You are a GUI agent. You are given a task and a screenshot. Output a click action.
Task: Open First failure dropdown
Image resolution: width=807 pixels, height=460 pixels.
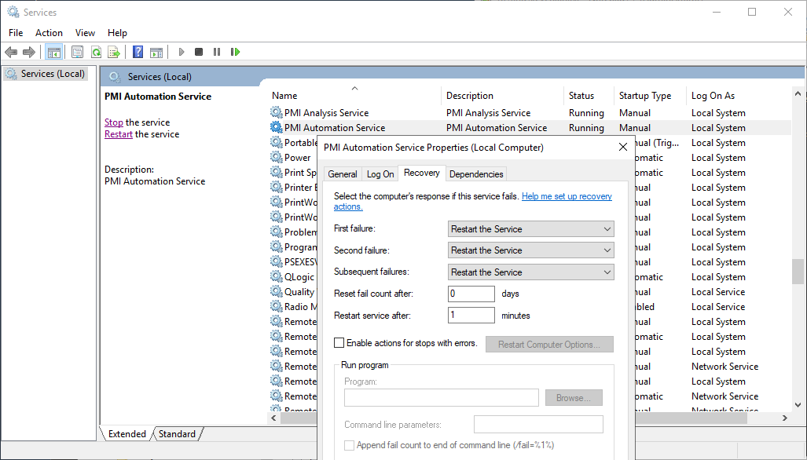pos(530,228)
